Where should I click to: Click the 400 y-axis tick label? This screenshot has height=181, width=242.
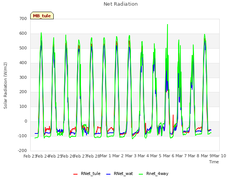23,63
